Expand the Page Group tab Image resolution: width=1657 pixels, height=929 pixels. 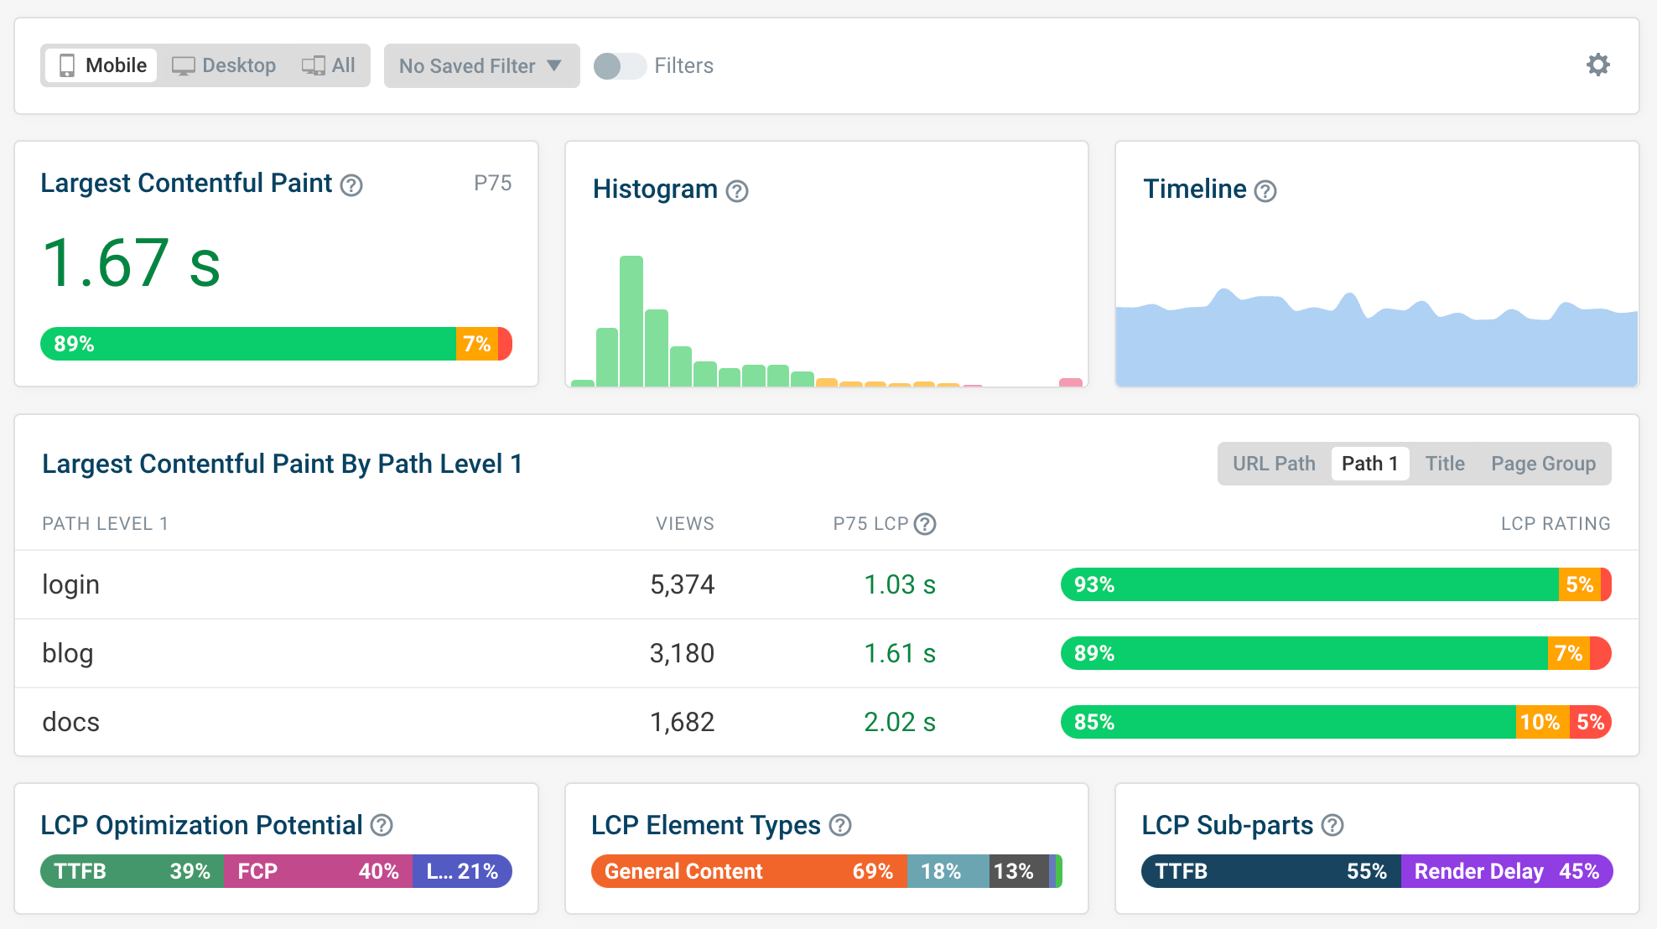coord(1543,462)
